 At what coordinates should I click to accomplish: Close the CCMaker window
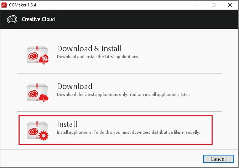230,5
